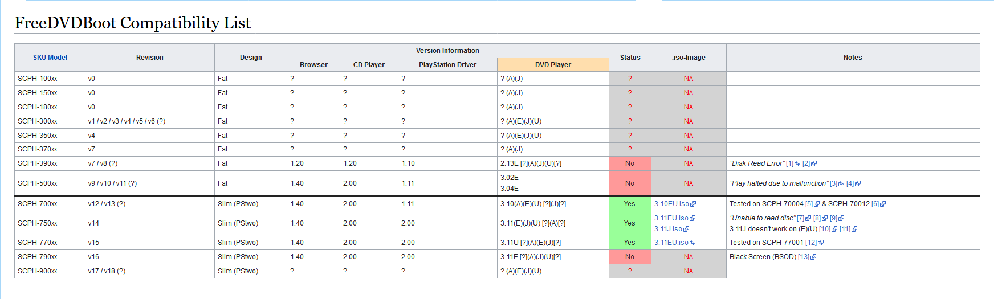
Task: Click the PlayStation Driver column header
Action: point(447,65)
